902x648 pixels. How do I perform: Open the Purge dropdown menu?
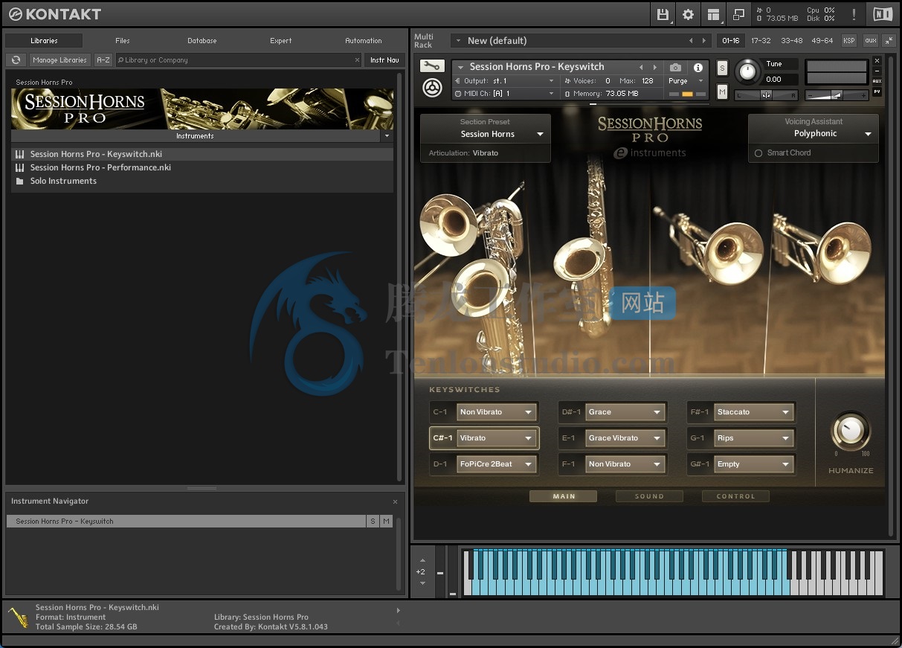tap(686, 81)
